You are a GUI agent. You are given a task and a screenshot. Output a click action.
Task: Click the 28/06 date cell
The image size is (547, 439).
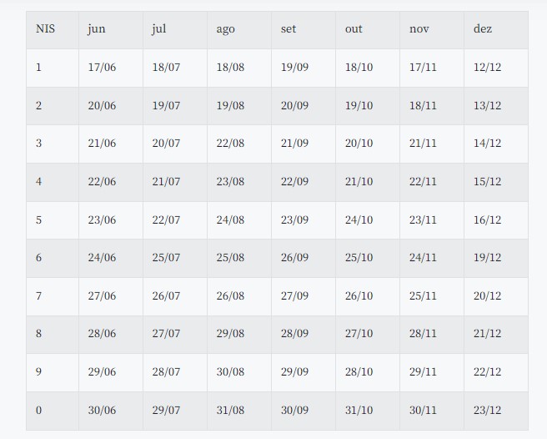(x=102, y=334)
